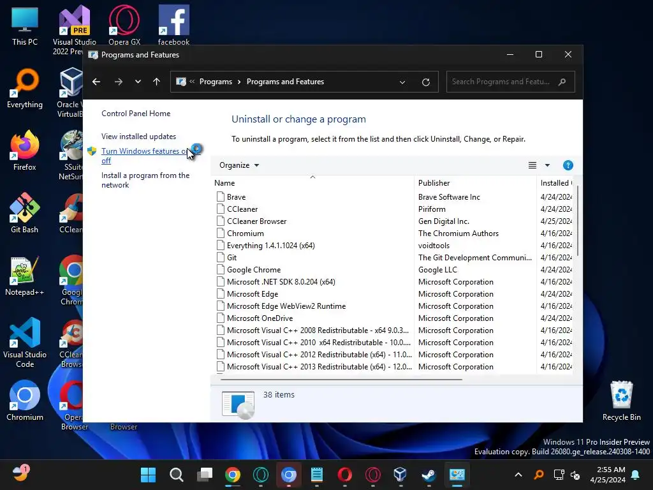This screenshot has height=490, width=653.
Task: Open the Recent locations chevron next to Forward
Action: [x=138, y=82]
